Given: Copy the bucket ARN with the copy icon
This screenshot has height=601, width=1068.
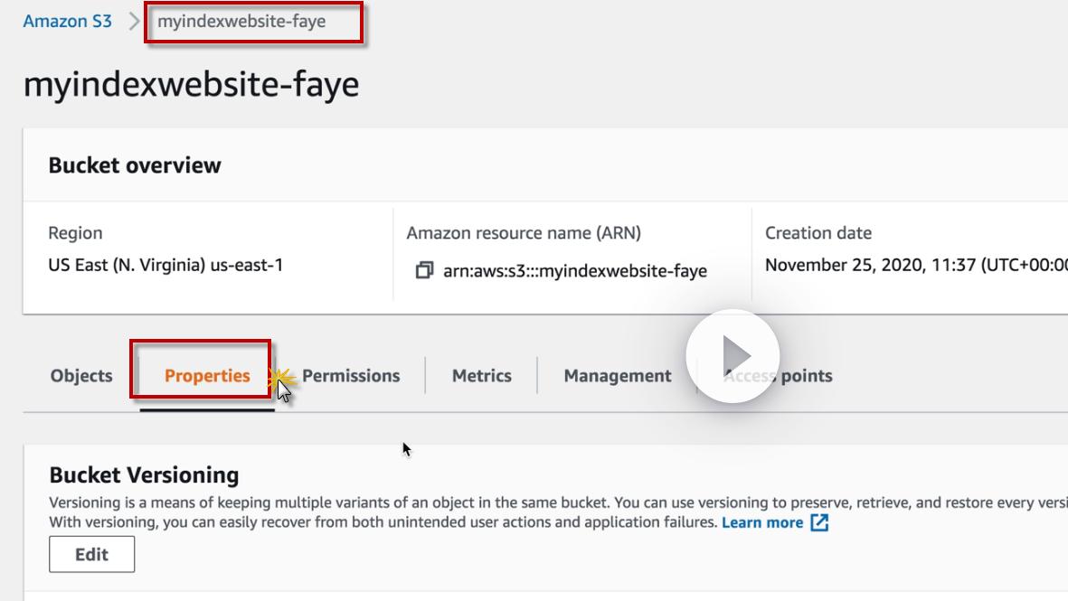Looking at the screenshot, I should click(x=423, y=270).
